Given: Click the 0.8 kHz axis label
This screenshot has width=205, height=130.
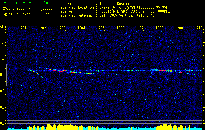Looking at the screenshot, I should click(x=2, y=91).
